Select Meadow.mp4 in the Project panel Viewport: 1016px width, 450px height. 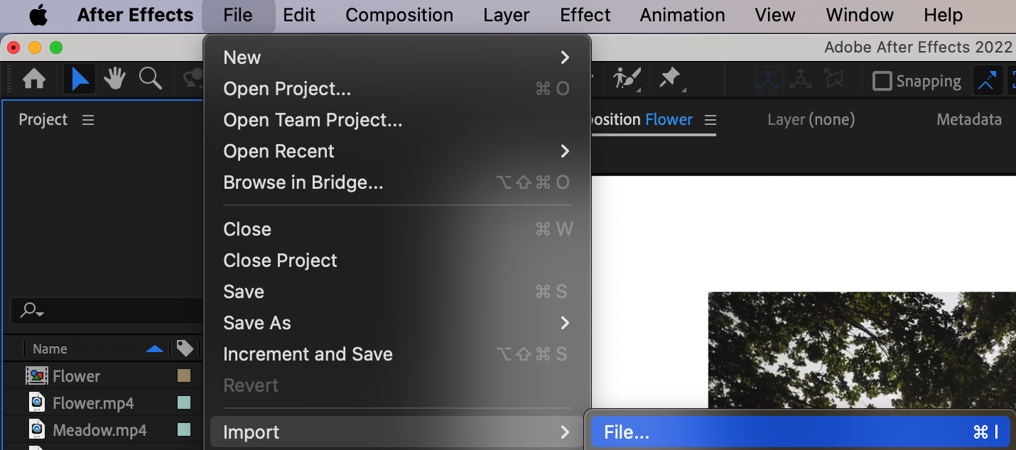point(99,430)
